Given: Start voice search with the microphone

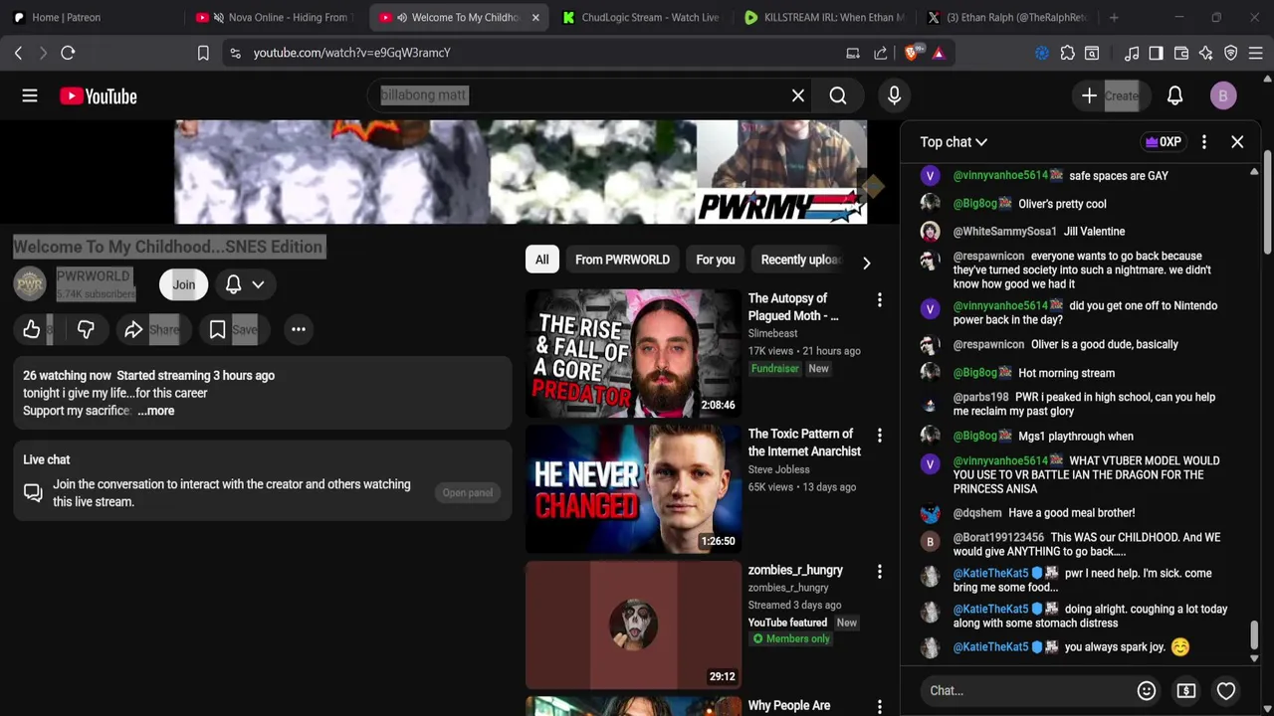Looking at the screenshot, I should click(x=894, y=95).
